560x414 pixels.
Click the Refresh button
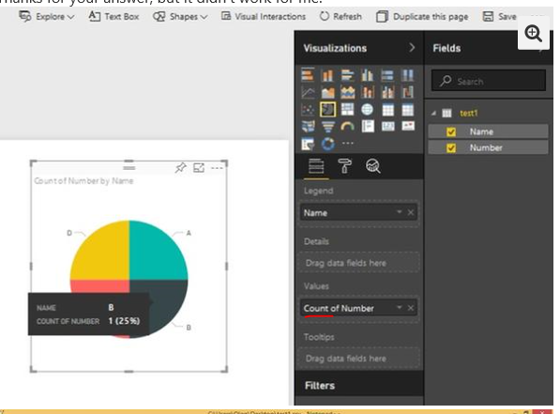pyautogui.click(x=341, y=17)
